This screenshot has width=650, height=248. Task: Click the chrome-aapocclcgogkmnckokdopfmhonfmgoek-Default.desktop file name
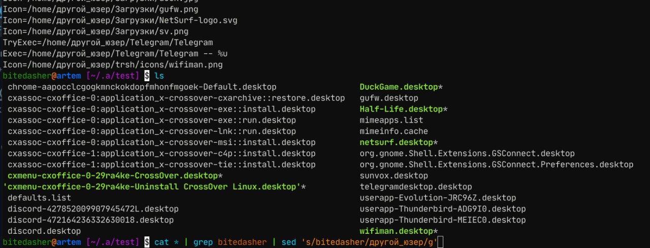tap(142, 87)
